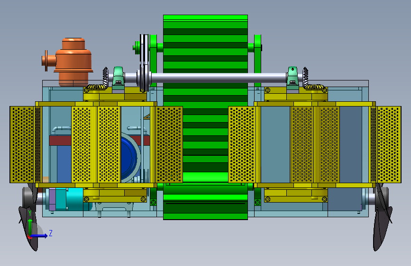Click the blue Z axis arrow of the triad

click(39, 236)
